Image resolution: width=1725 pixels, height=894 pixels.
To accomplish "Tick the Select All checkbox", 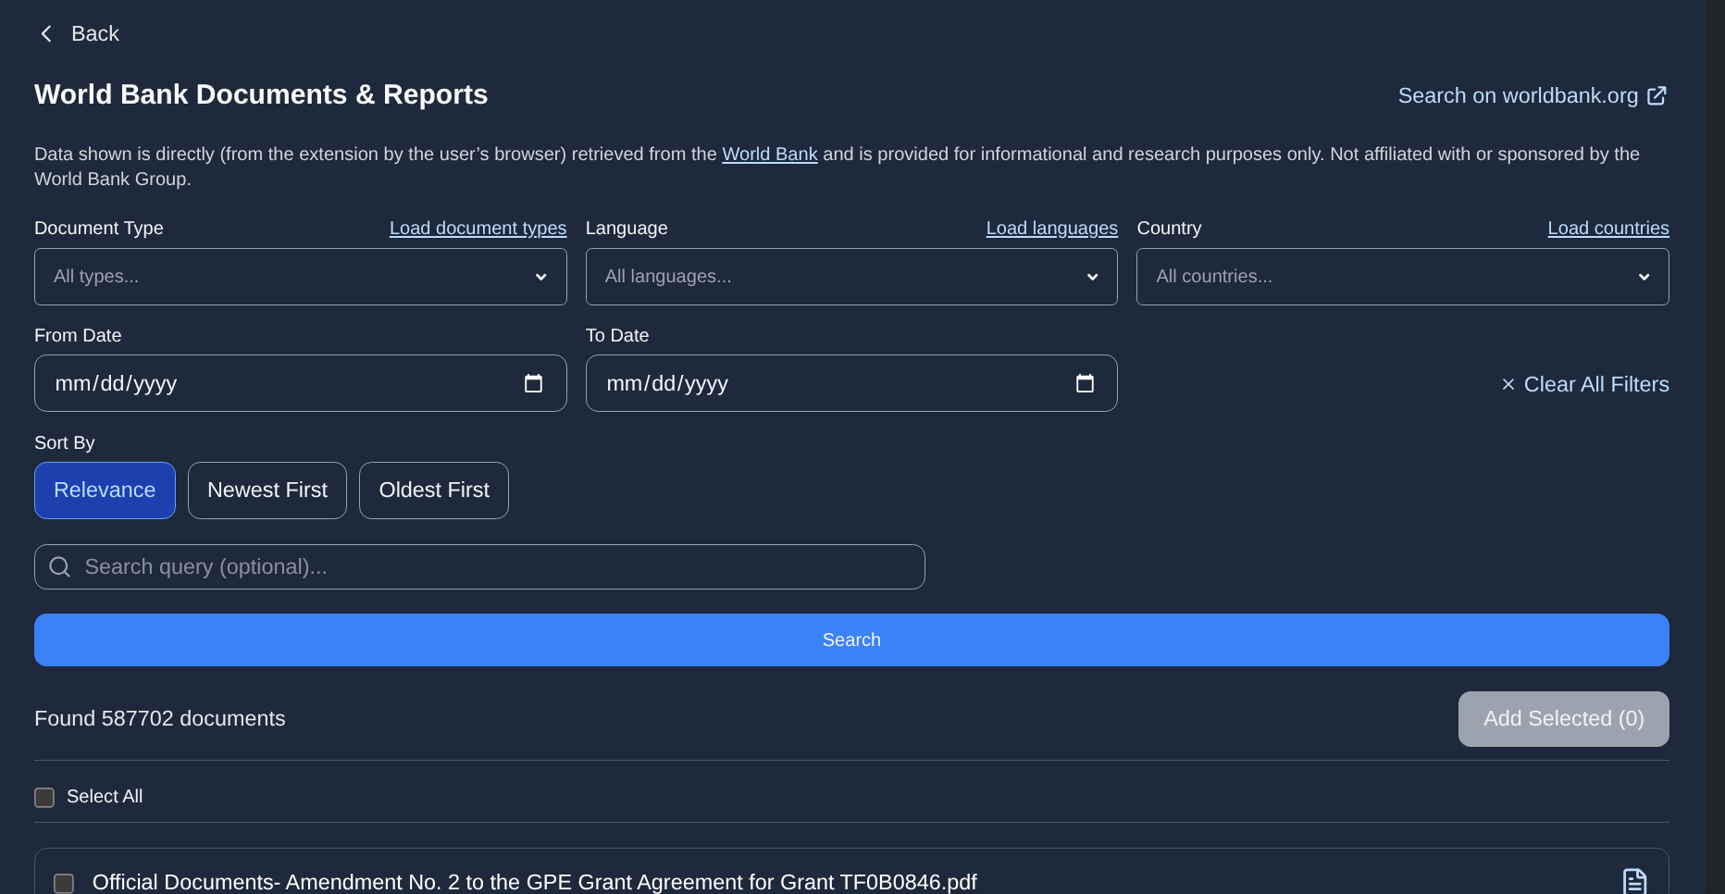I will pyautogui.click(x=44, y=797).
